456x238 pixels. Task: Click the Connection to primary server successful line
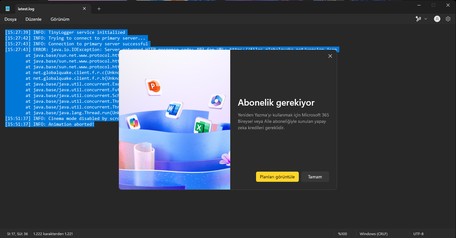(77, 44)
